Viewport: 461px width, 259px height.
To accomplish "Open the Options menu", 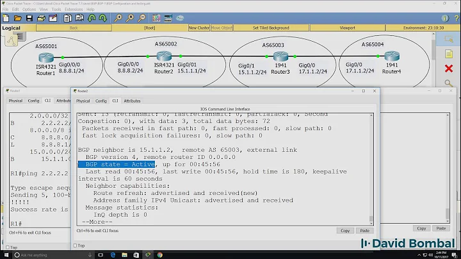I will tap(29, 10).
